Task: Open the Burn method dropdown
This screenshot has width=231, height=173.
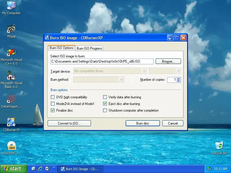Action: [x=99, y=80]
